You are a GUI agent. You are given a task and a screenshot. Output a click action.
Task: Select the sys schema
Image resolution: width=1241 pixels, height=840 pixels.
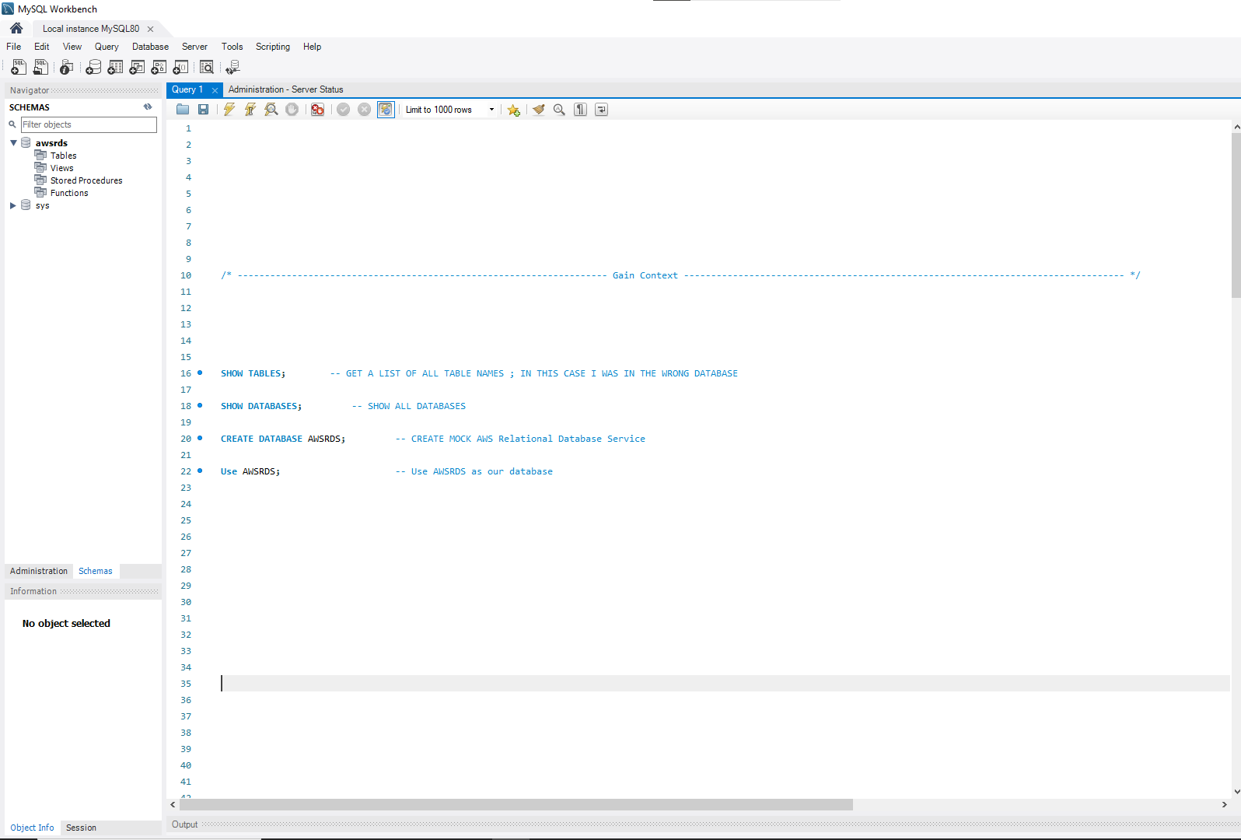point(42,205)
